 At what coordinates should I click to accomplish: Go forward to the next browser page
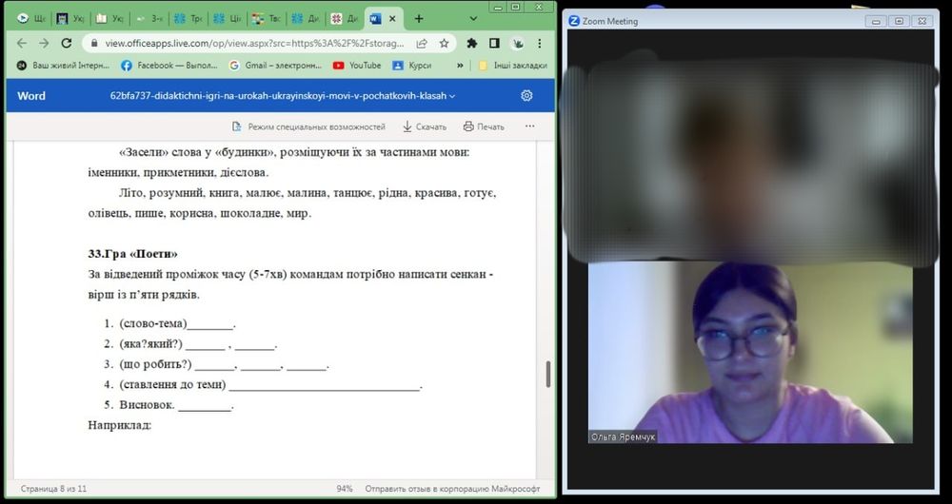44,43
